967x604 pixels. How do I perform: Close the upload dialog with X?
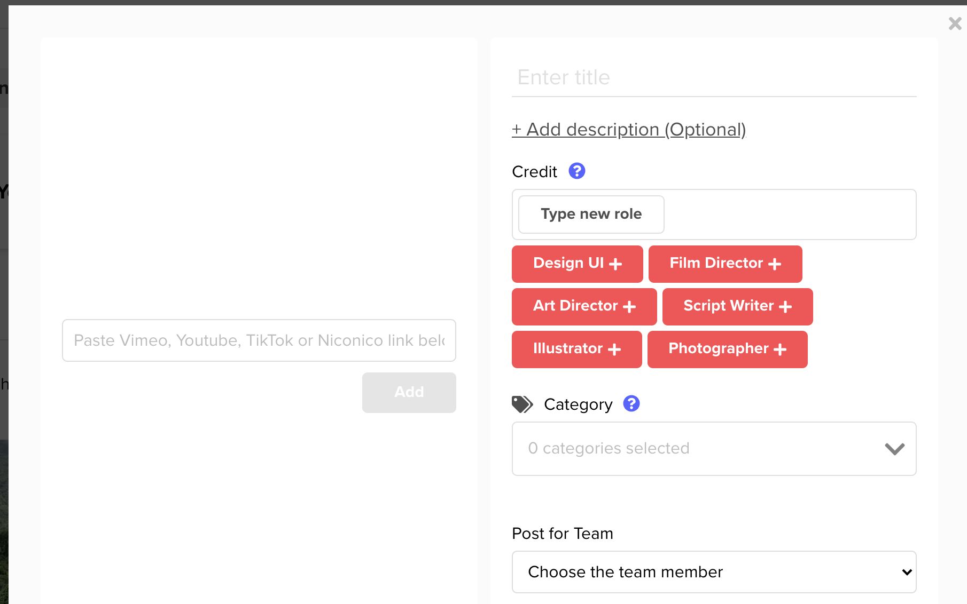(955, 23)
